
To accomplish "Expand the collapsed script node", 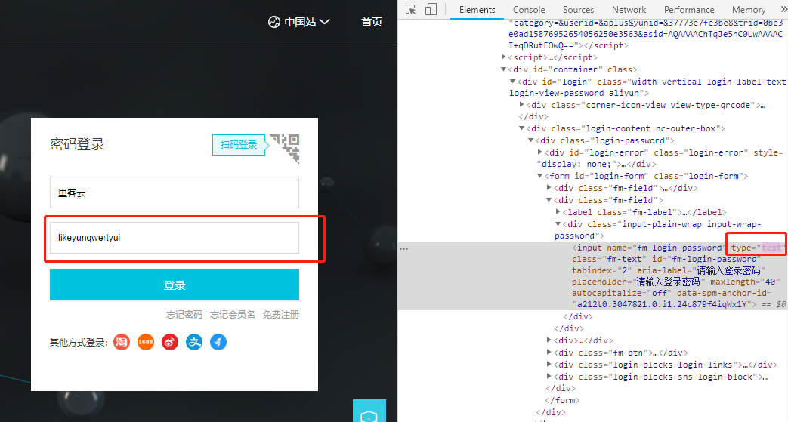I will (505, 57).
